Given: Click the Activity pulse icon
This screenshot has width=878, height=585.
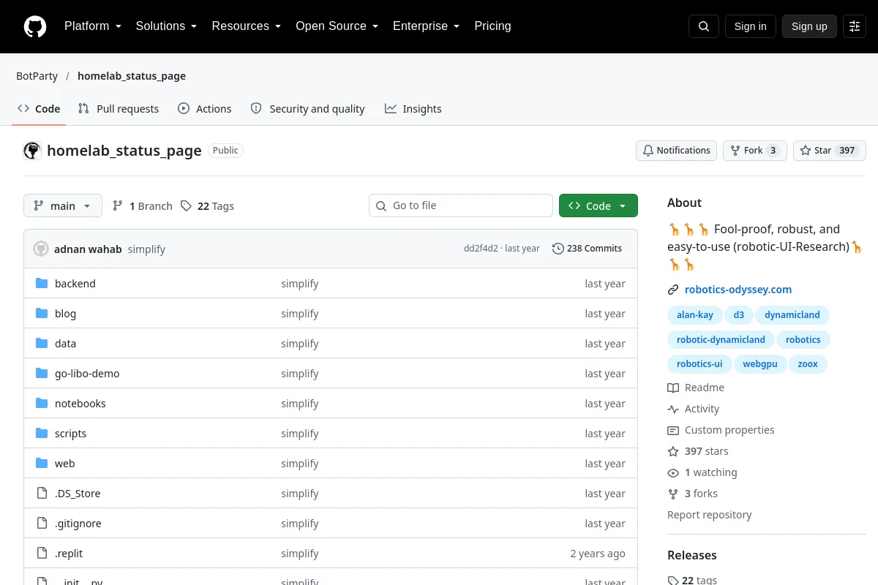Looking at the screenshot, I should click(673, 409).
